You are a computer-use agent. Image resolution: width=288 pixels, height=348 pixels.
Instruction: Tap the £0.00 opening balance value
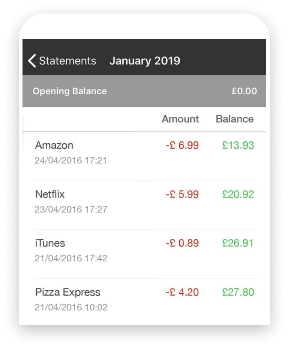244,91
